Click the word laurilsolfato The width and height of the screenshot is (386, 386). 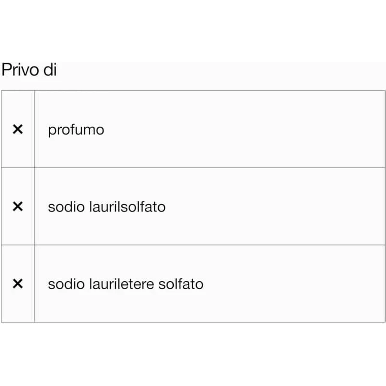[127, 207]
